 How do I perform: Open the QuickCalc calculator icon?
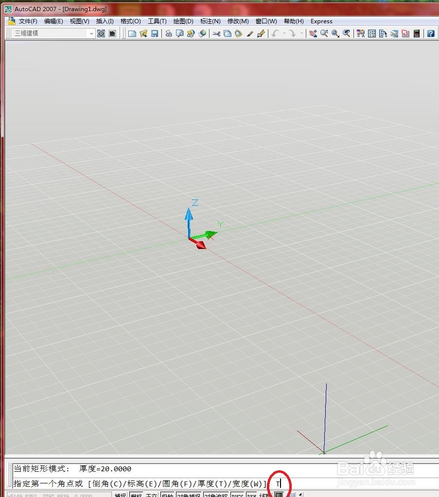click(x=417, y=33)
